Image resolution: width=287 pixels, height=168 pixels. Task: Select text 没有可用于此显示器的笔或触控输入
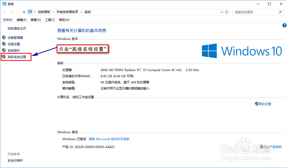coord(125,88)
